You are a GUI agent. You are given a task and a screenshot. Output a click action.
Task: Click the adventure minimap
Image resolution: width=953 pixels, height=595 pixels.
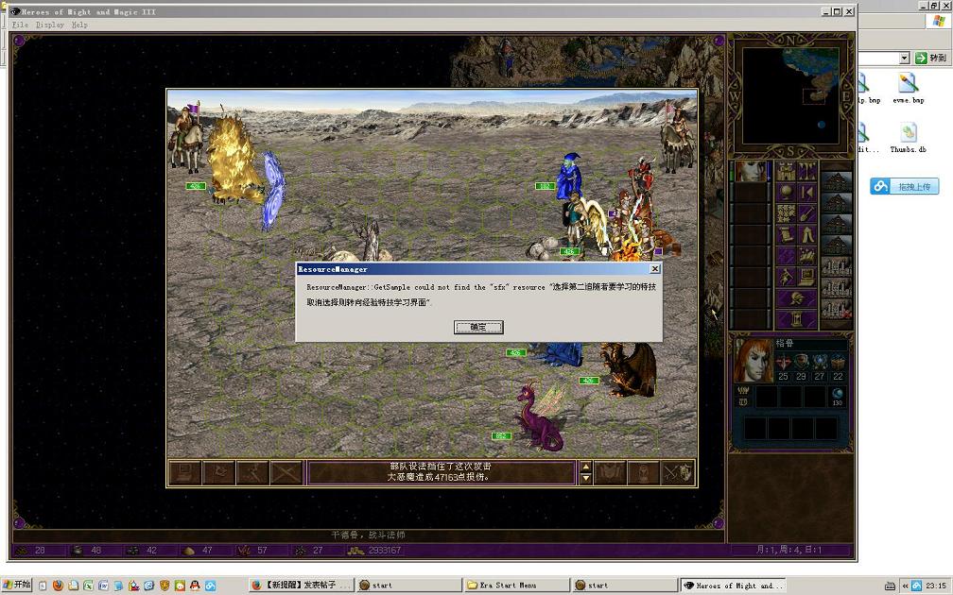(790, 95)
